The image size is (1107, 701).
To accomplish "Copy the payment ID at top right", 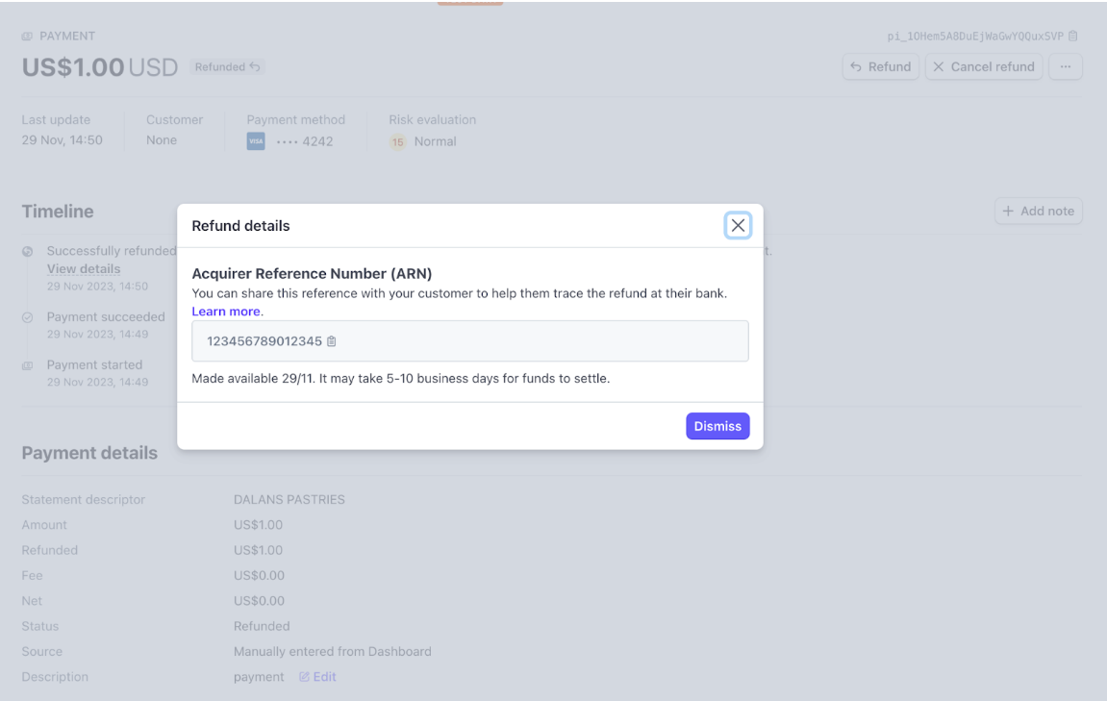I will 1073,37.
